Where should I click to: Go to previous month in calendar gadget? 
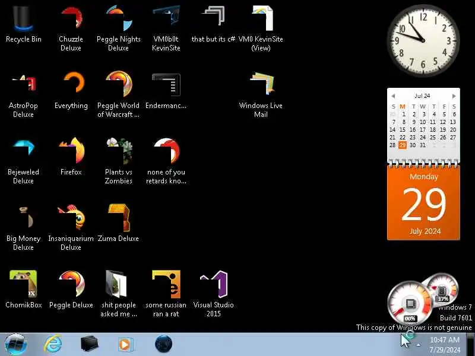393,96
